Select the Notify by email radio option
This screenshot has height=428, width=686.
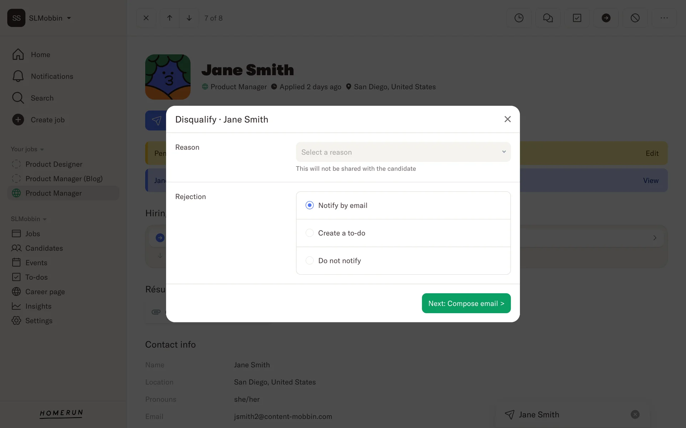pyautogui.click(x=310, y=205)
